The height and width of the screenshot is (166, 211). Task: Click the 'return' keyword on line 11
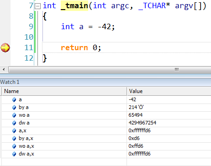point(74,48)
